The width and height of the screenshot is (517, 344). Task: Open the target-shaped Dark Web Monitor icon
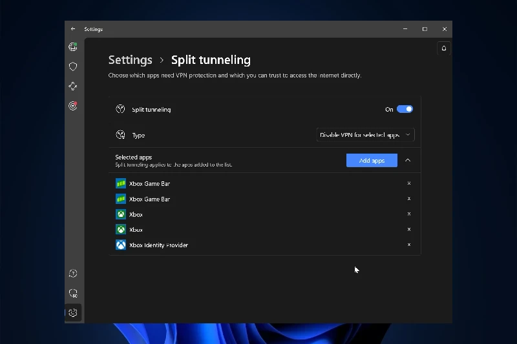[73, 106]
